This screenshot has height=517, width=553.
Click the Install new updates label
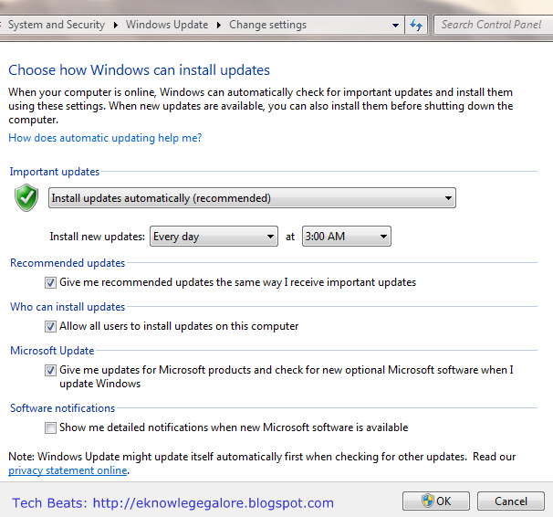pyautogui.click(x=98, y=237)
